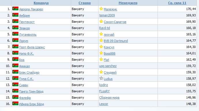The height and width of the screenshot is (111, 199).
Task: Click the gray star beside Ludius
Action: click(101, 78)
